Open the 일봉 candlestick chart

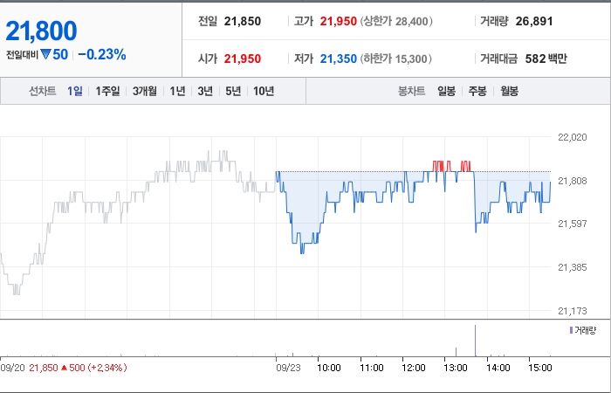coord(446,91)
